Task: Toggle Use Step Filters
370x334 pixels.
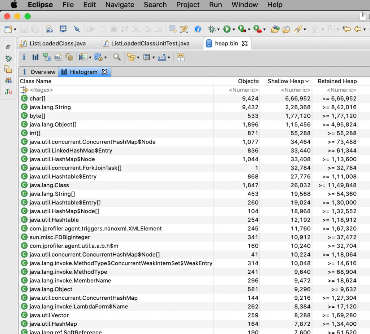Action: (x=184, y=29)
